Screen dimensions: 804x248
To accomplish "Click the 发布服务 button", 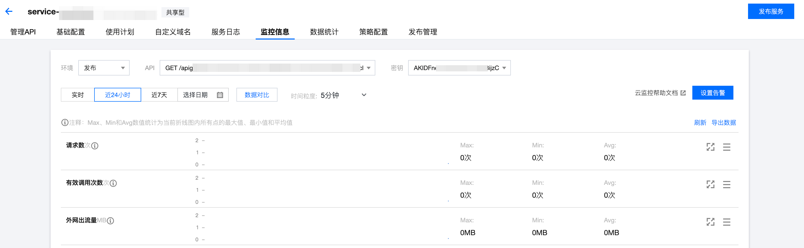I will (x=771, y=12).
